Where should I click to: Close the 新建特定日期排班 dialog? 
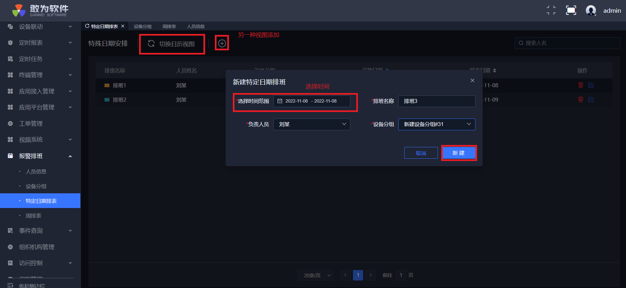tap(472, 81)
